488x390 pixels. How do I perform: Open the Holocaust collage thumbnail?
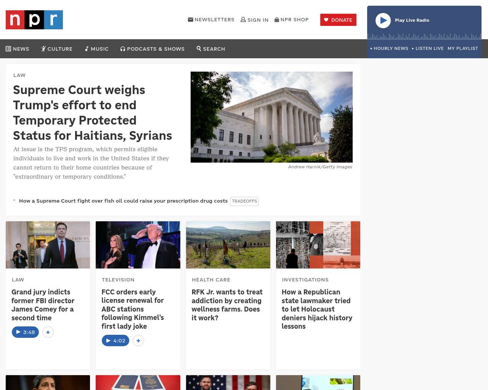tap(318, 245)
